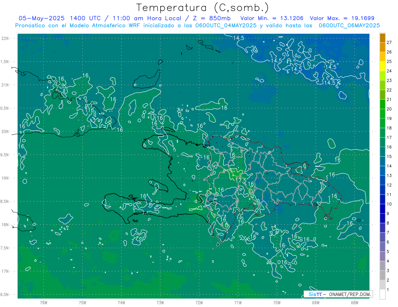Click the '74W' longitude axis label

click(121, 303)
